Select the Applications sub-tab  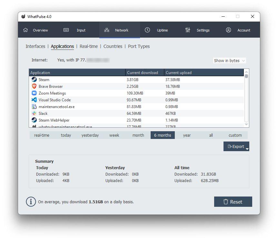coord(62,46)
